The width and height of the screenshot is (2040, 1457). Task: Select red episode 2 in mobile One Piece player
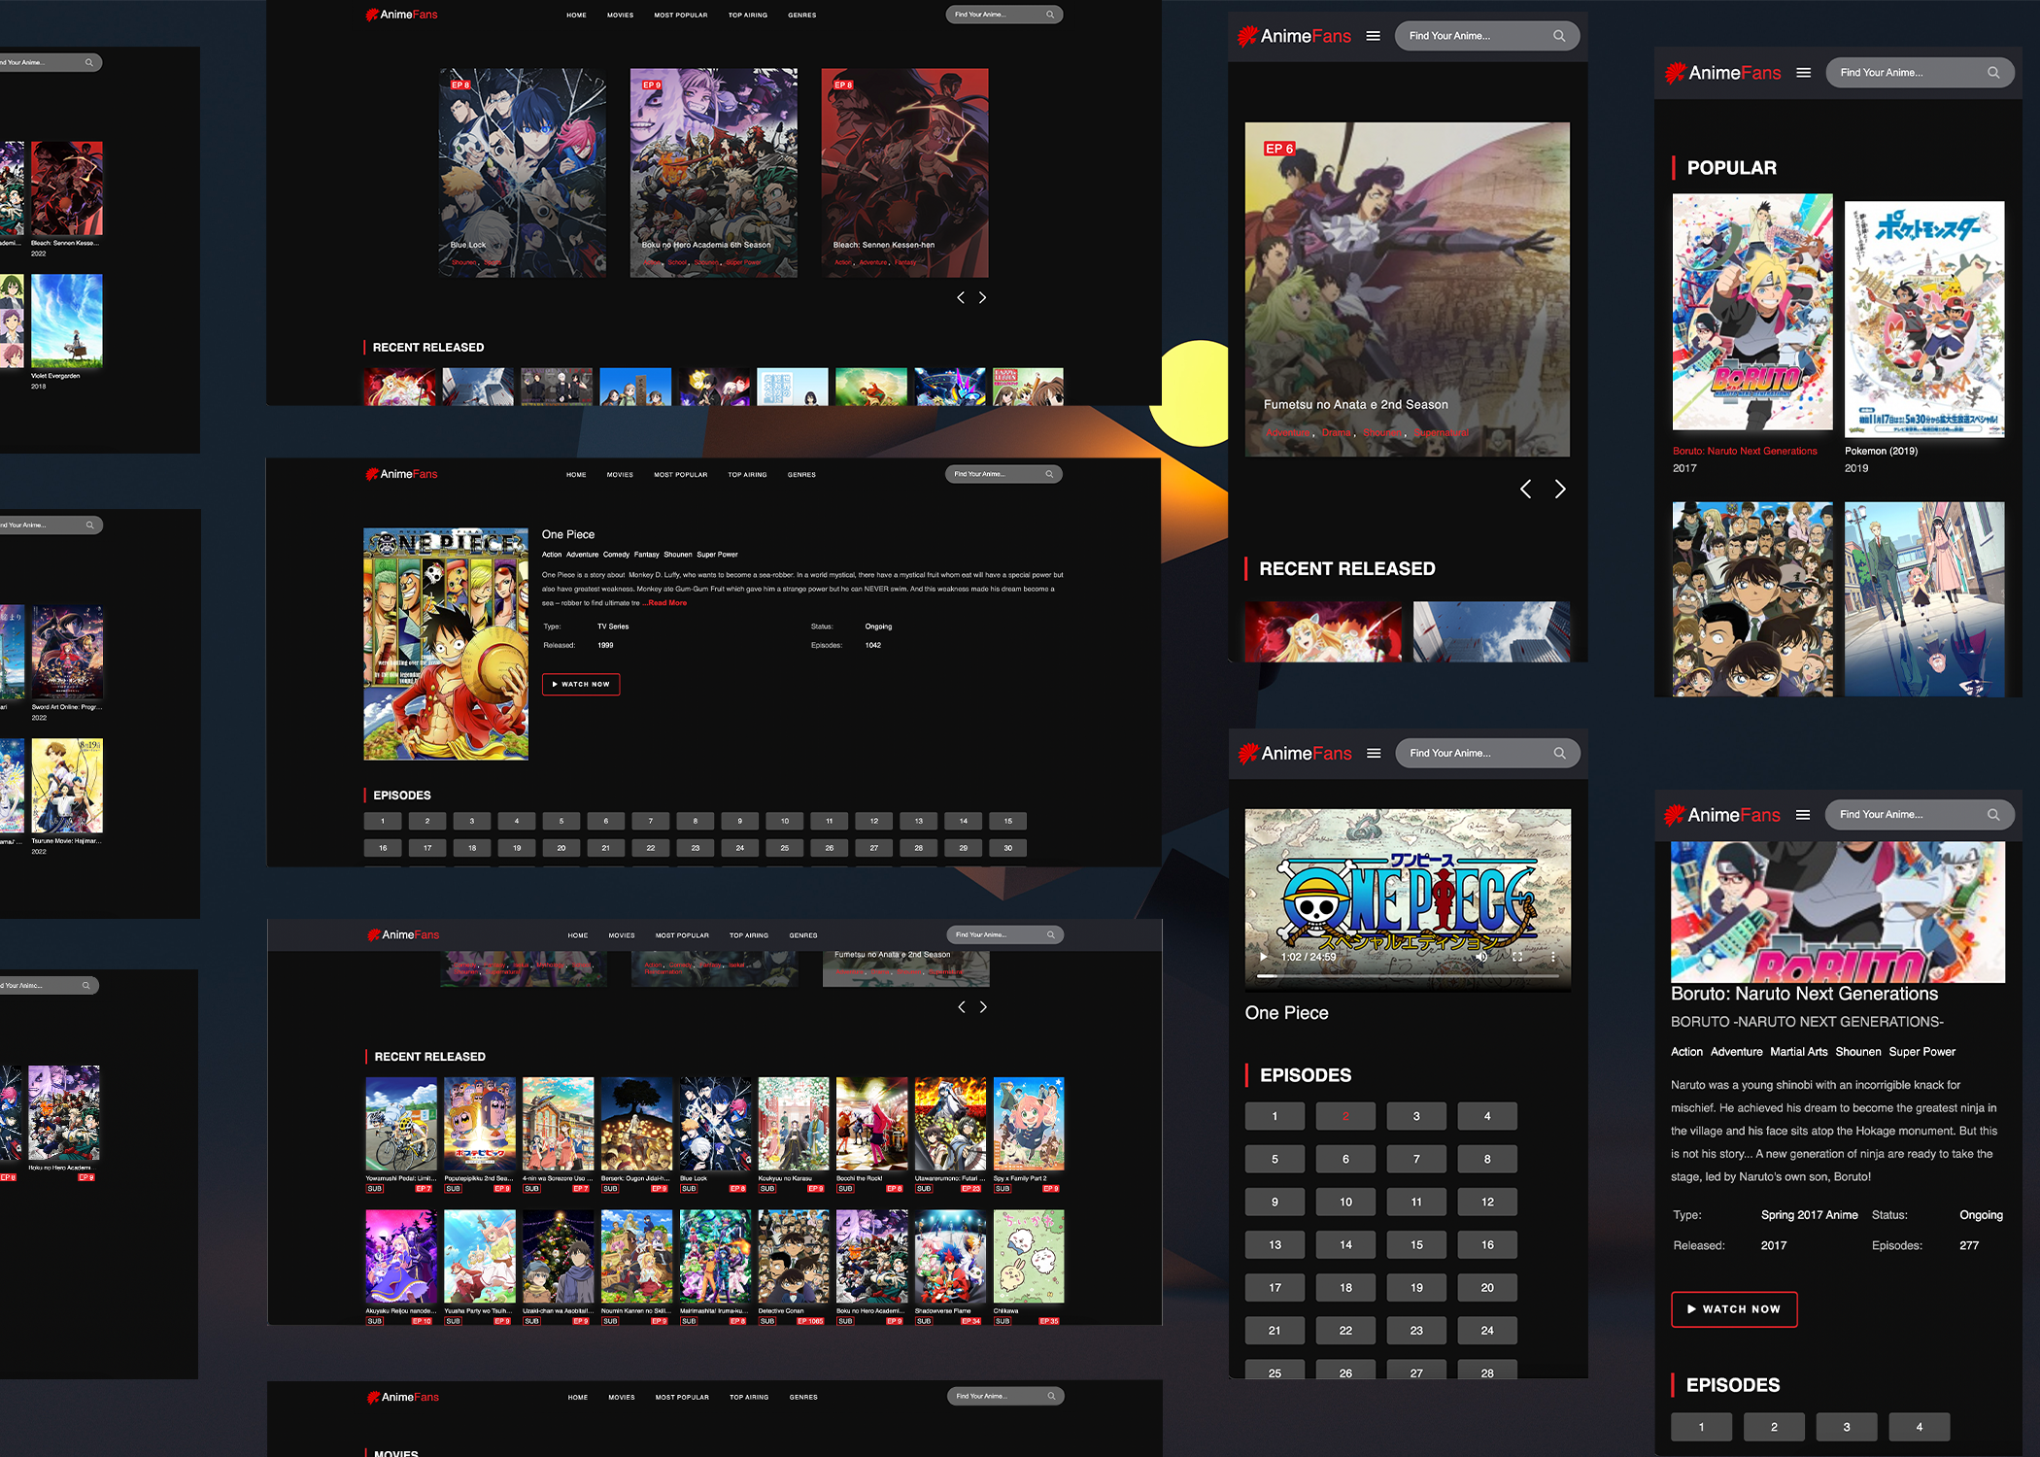tap(1345, 1116)
